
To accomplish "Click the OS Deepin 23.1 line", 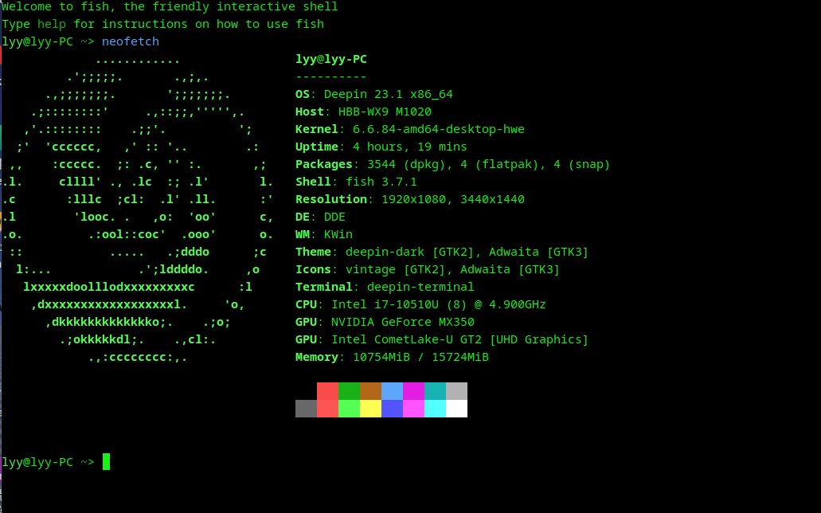I will [373, 94].
